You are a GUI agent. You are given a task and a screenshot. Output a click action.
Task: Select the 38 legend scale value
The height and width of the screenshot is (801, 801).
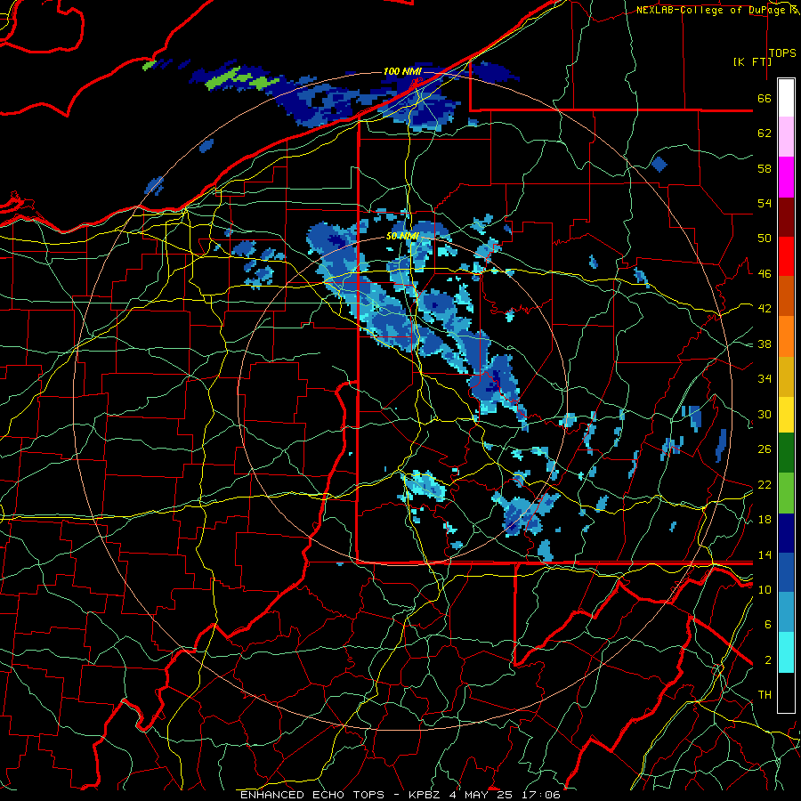point(765,344)
